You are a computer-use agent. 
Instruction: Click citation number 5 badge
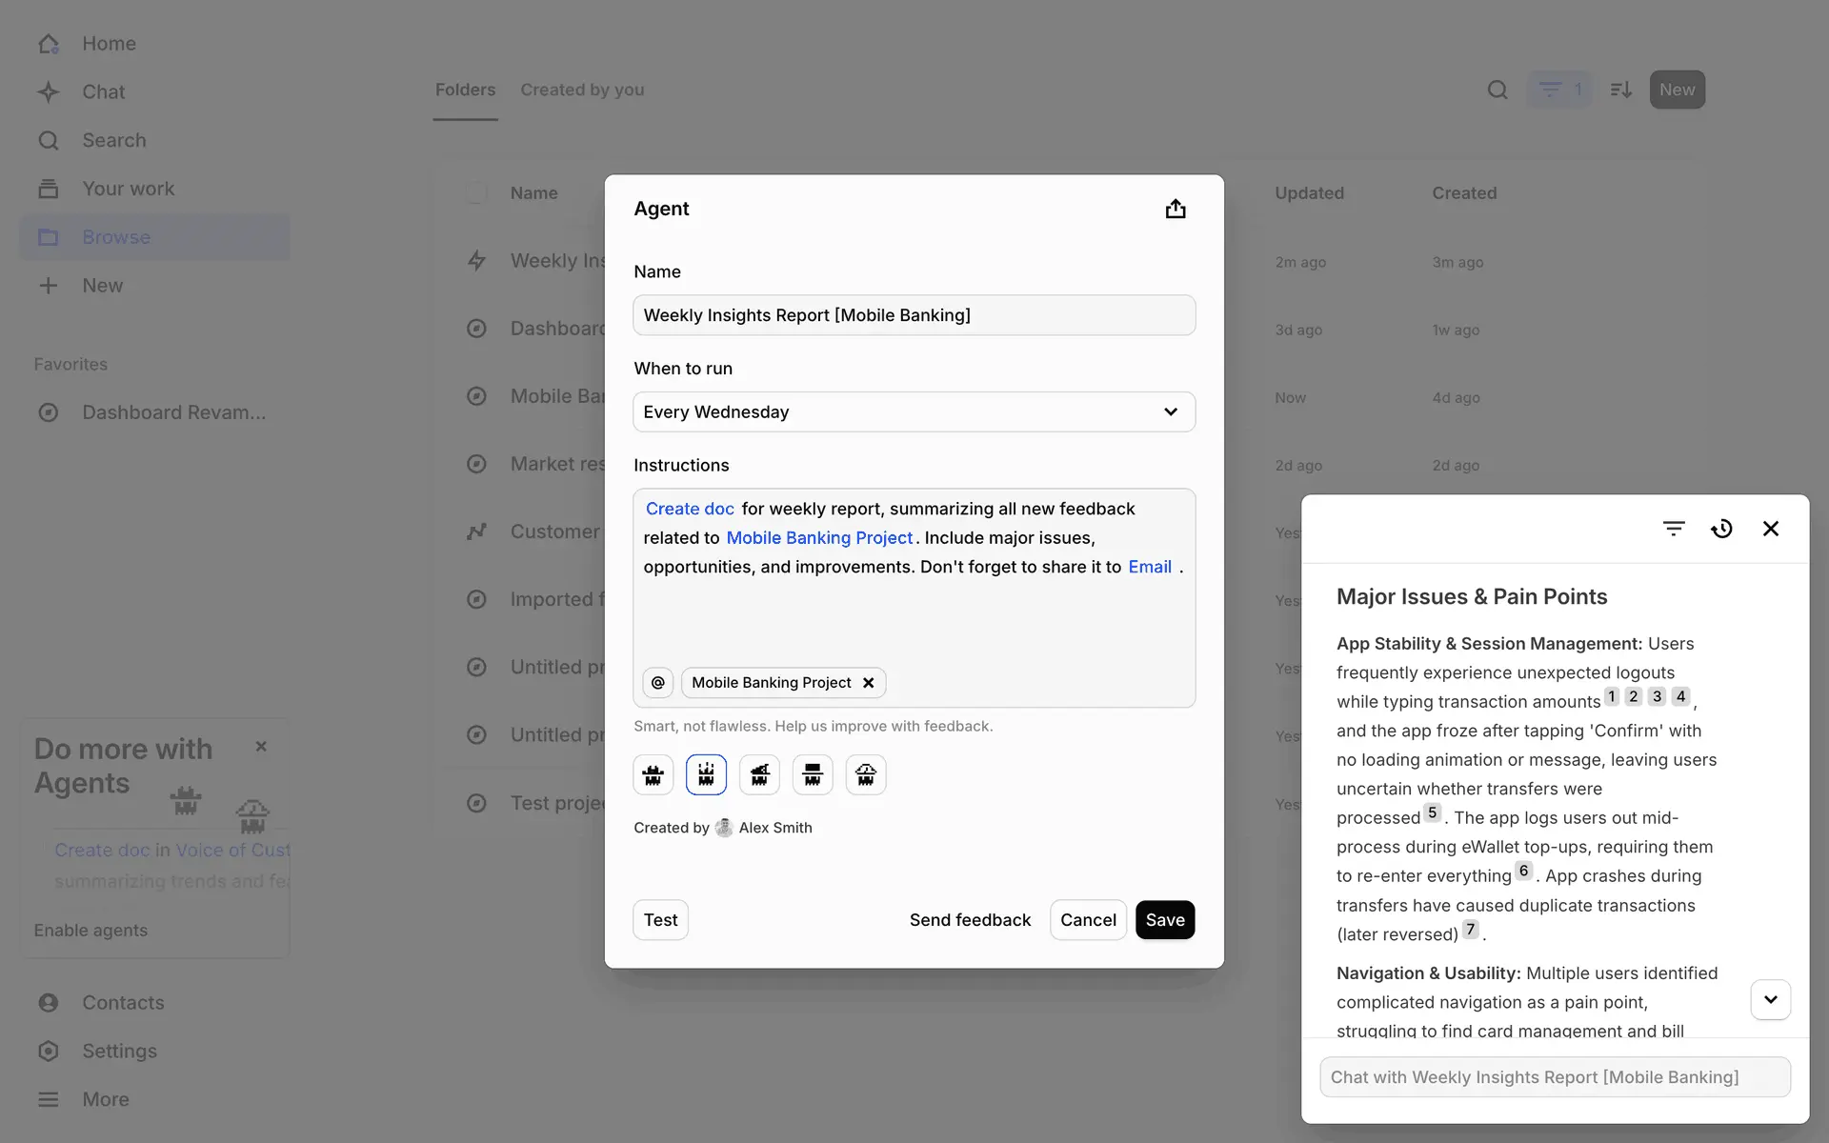[1432, 812]
